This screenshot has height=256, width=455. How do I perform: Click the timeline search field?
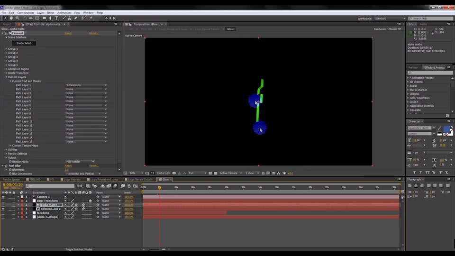[50, 186]
